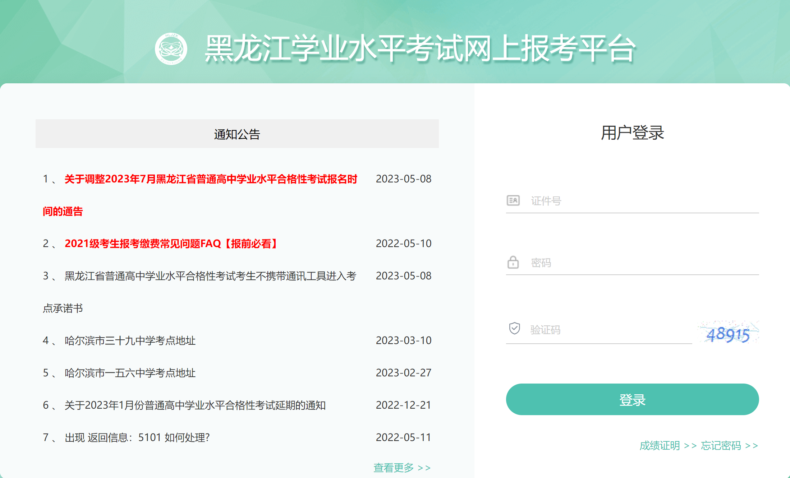This screenshot has height=478, width=790.
Task: Click the platform logo emblem in the header
Action: [x=171, y=49]
